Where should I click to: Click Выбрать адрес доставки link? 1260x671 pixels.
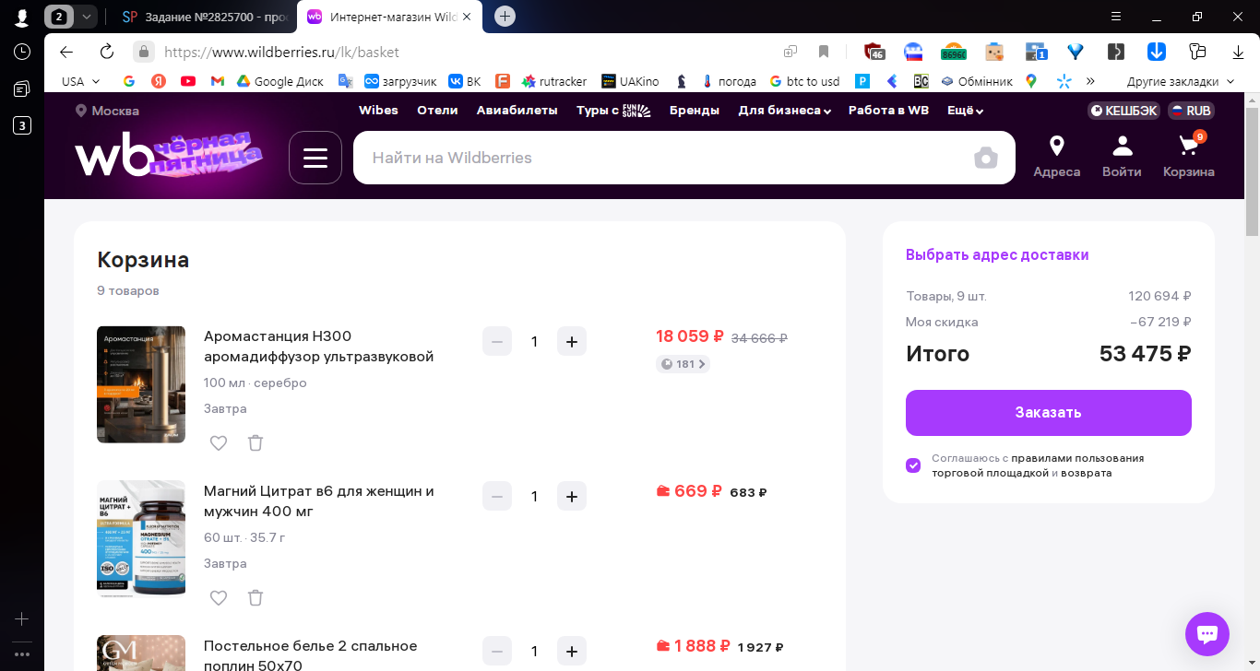(x=997, y=255)
